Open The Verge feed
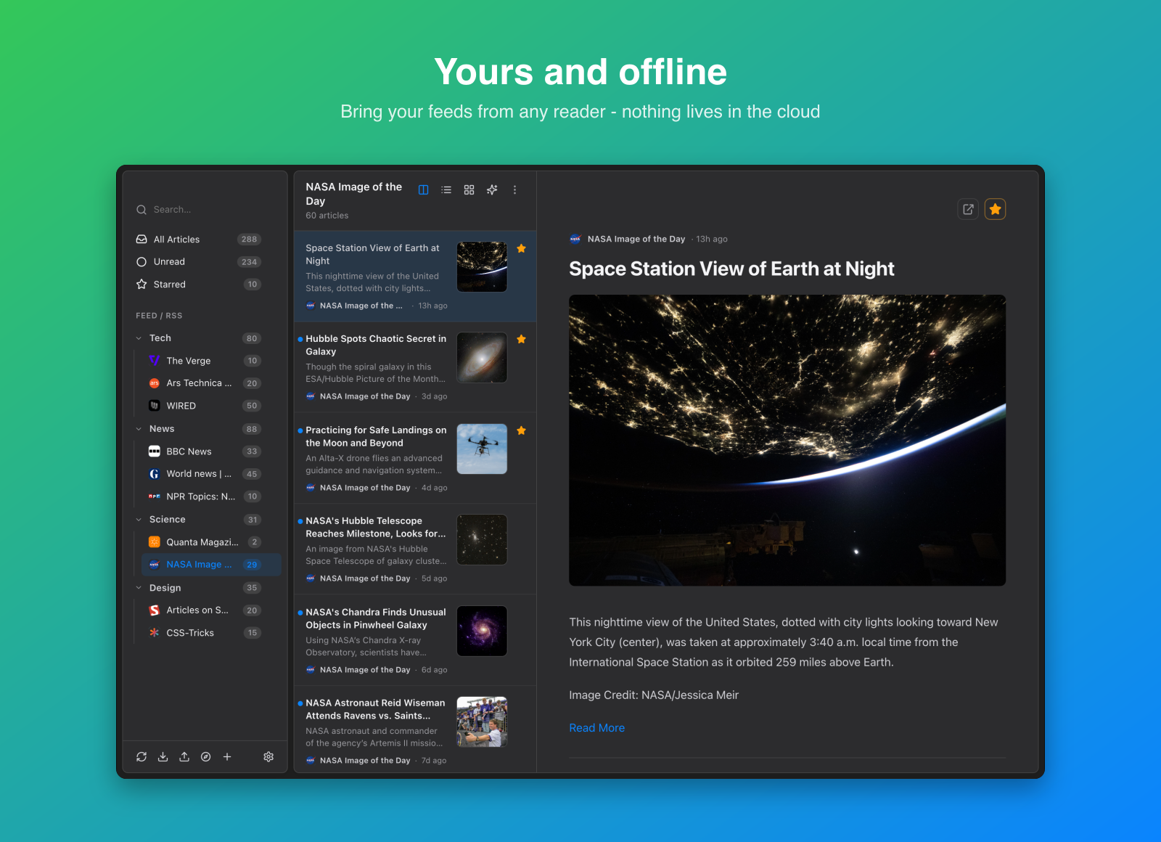Image resolution: width=1161 pixels, height=842 pixels. click(211, 361)
